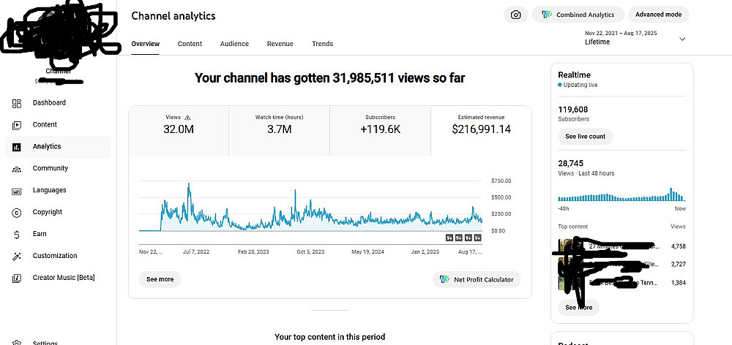Open Creator Music beta icon
This screenshot has height=345, width=732.
pyautogui.click(x=17, y=278)
